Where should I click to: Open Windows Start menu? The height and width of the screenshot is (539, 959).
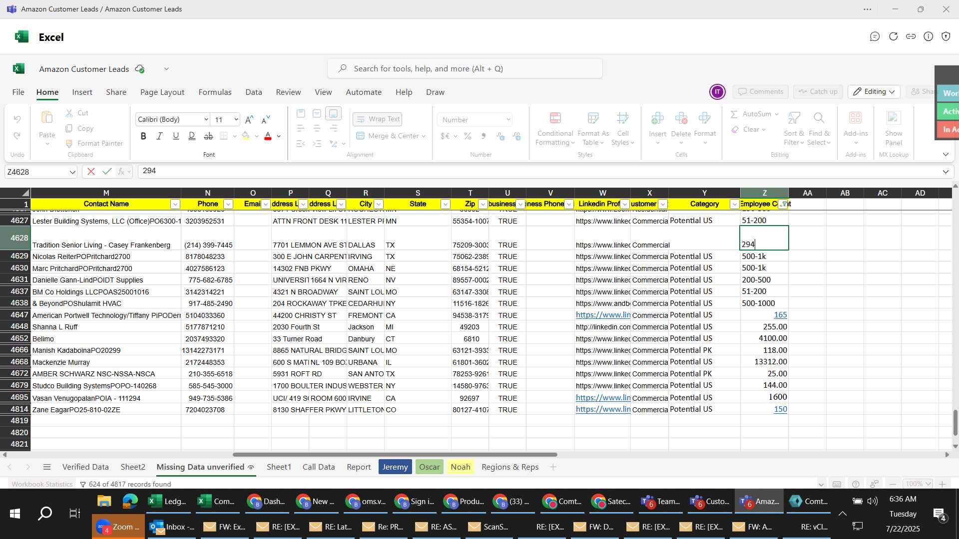pos(15,513)
